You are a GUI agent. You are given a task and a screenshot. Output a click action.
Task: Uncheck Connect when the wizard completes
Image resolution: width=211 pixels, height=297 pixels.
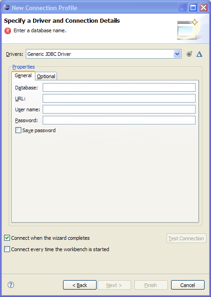(7, 238)
